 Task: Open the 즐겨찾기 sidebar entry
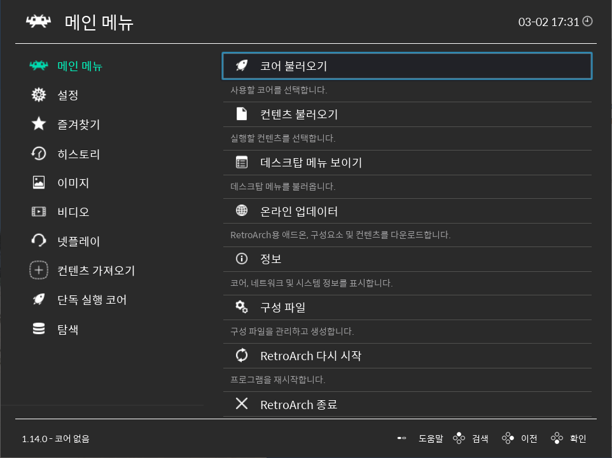[x=78, y=125]
